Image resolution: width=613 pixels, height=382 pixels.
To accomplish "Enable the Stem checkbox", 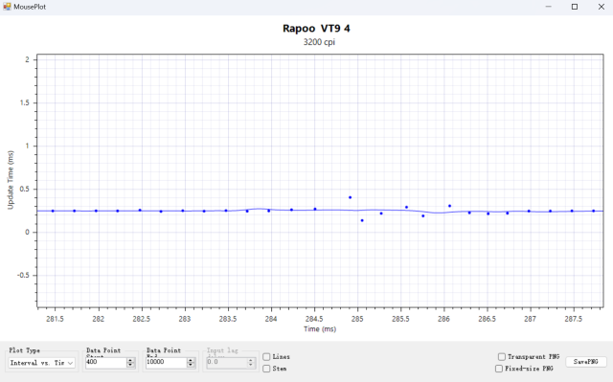I will [266, 369].
